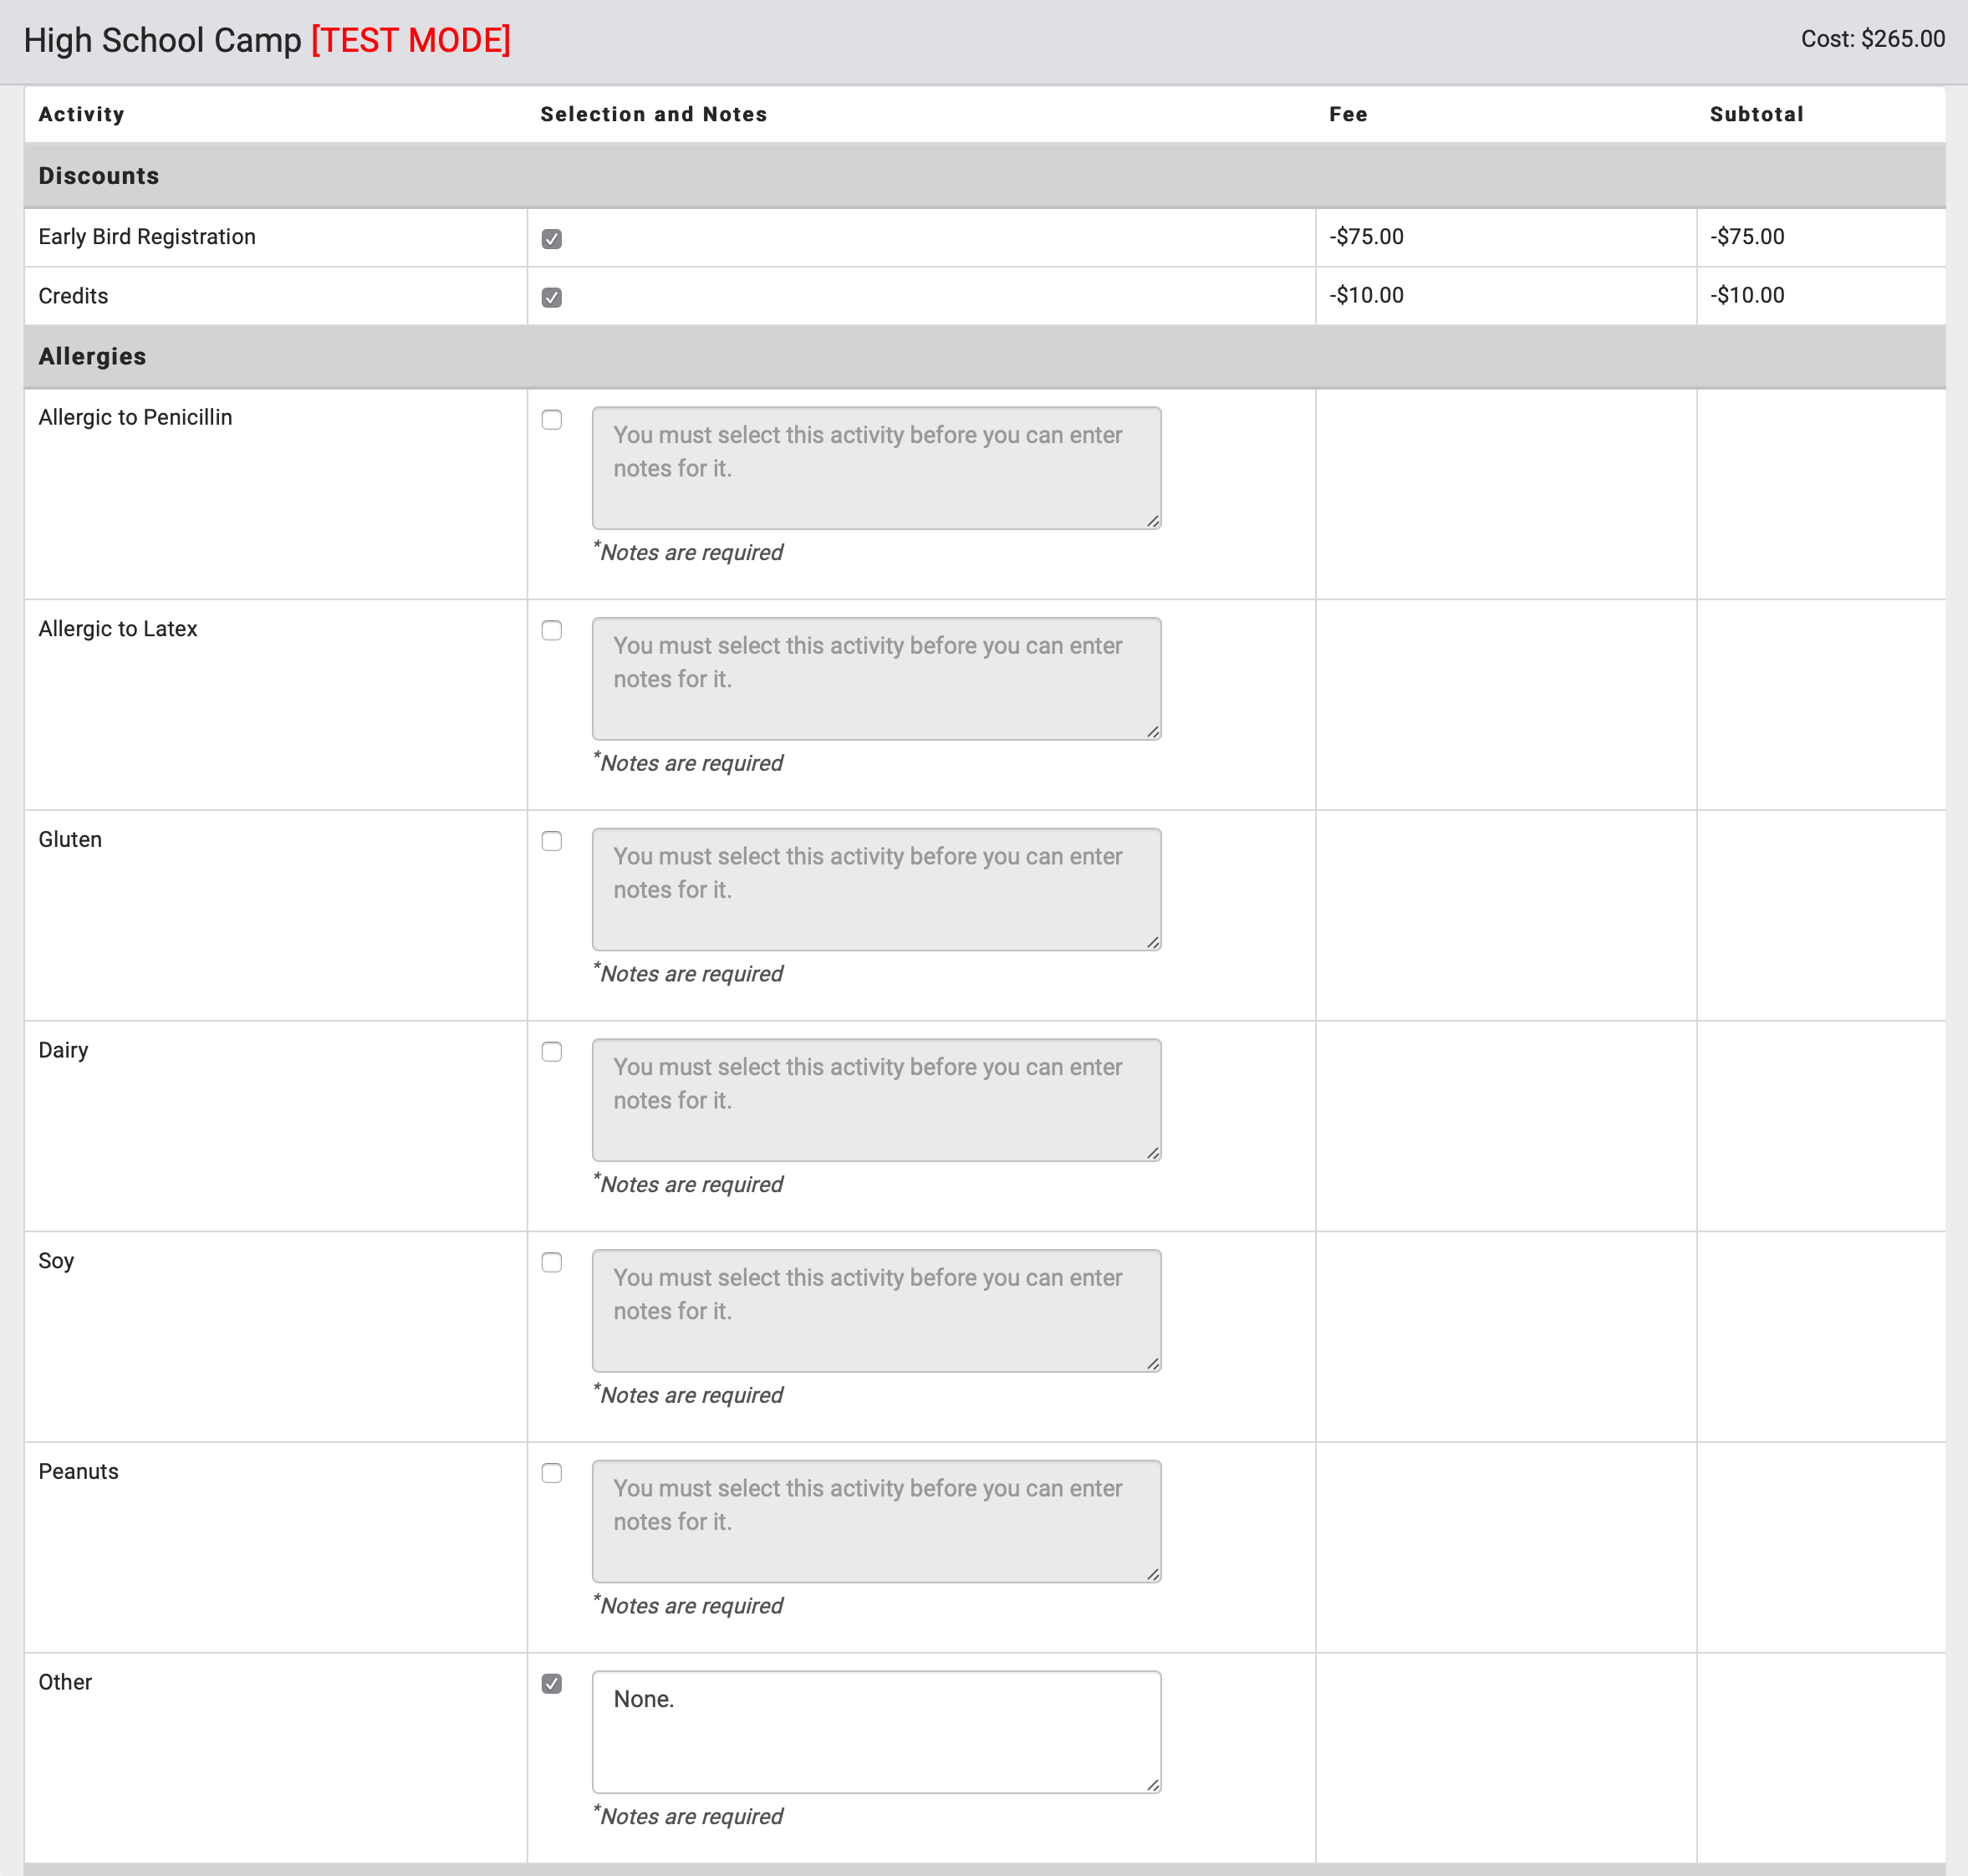Click the Allergies section header

pos(92,357)
